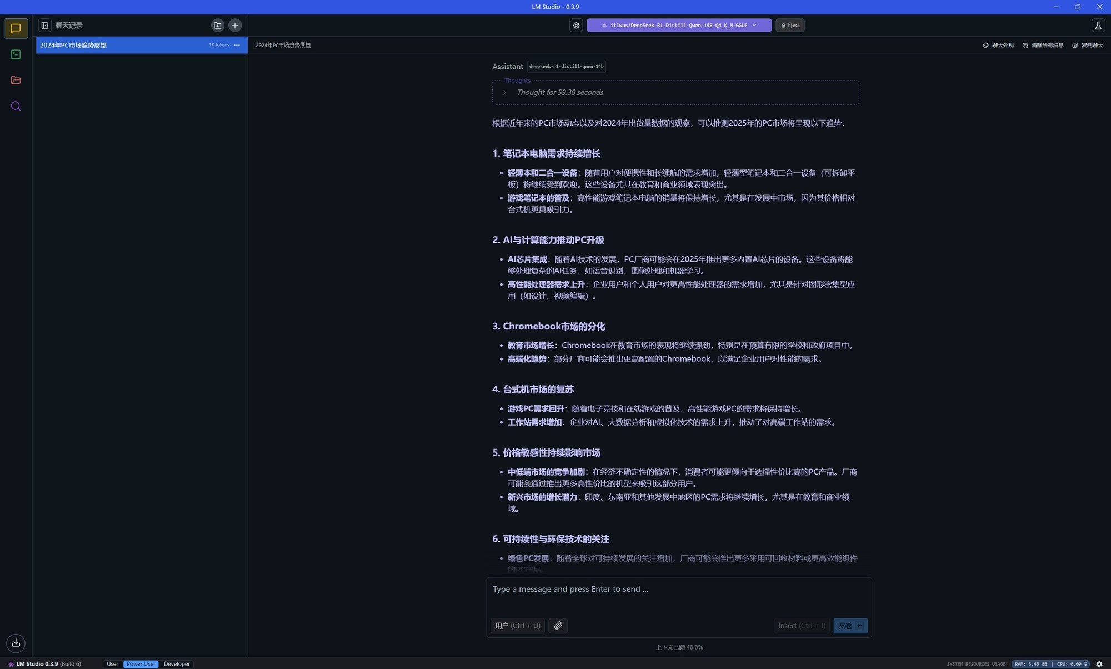The image size is (1111, 669).
Task: Click the attach file paperclip icon
Action: point(558,626)
